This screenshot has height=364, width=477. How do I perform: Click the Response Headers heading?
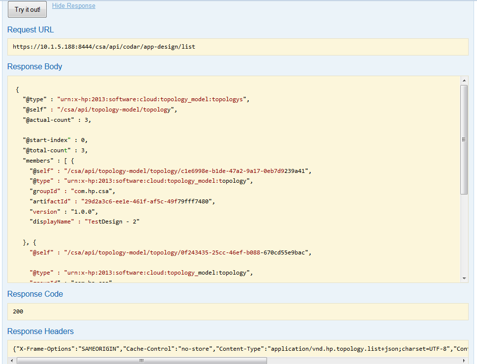(40, 331)
